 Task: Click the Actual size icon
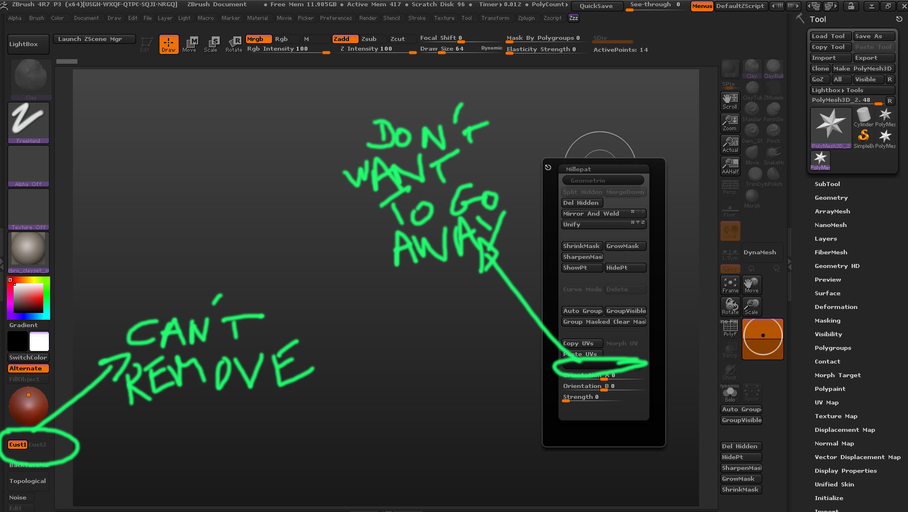point(730,144)
